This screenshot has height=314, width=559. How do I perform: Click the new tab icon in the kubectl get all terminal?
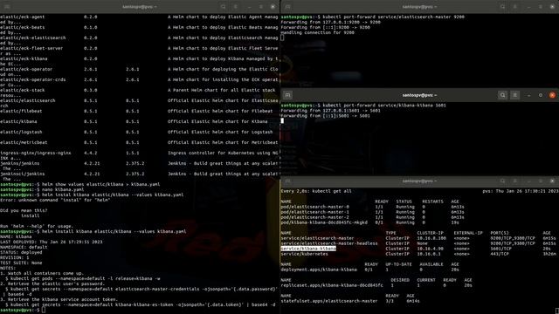(x=287, y=181)
